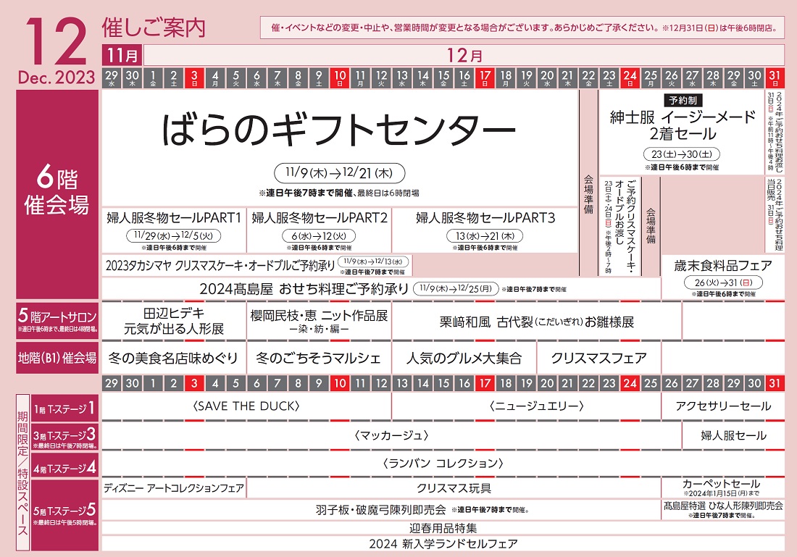This screenshot has width=797, height=557.
Task: Click 2024年ご予約おせち料理お渡し vertical text
Action: click(x=779, y=132)
